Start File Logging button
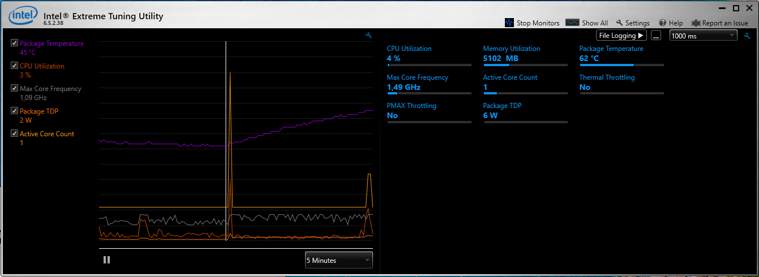The width and height of the screenshot is (759, 277). click(x=621, y=35)
